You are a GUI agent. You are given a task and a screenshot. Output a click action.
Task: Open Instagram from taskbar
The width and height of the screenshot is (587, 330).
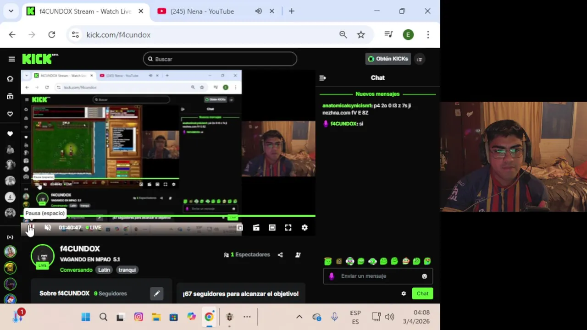(138, 317)
